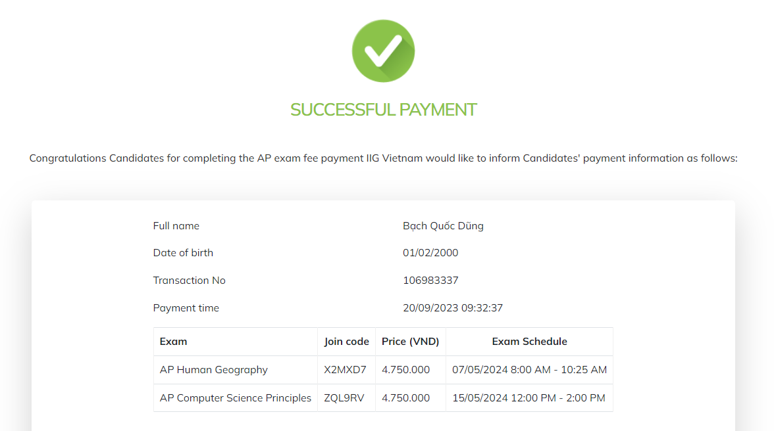
Task: Click the date of birth 01/02/2000
Action: click(430, 253)
